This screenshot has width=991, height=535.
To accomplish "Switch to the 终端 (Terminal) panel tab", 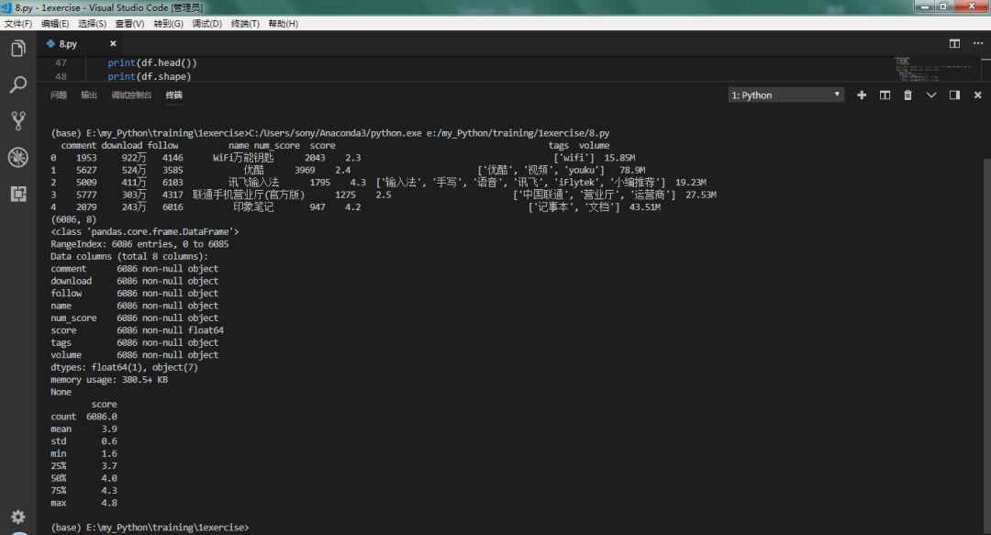I will pyautogui.click(x=173, y=95).
